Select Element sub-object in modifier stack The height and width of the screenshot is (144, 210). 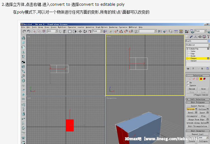pos(193,61)
